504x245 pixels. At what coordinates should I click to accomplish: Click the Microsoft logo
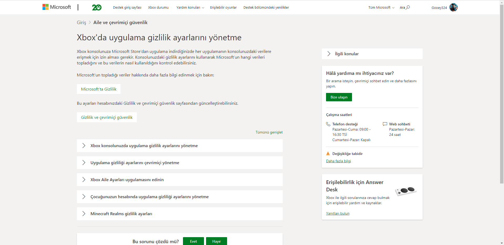[57, 7]
